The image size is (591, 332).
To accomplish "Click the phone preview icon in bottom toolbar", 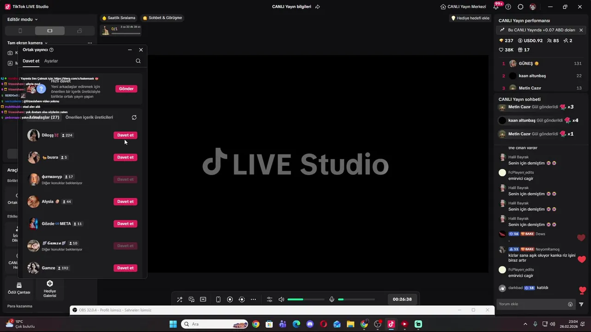I will click(x=218, y=299).
